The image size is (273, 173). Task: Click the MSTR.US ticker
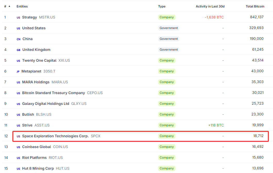tap(47, 17)
